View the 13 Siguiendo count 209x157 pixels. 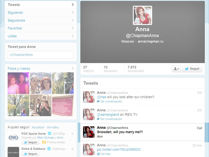coord(111,69)
